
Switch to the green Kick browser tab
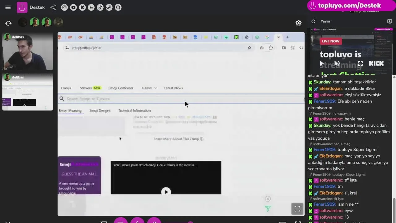pos(236,37)
